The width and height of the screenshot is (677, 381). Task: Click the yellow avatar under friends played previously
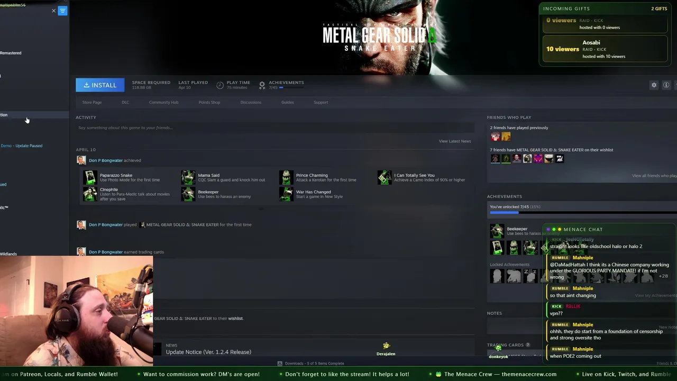pyautogui.click(x=506, y=137)
